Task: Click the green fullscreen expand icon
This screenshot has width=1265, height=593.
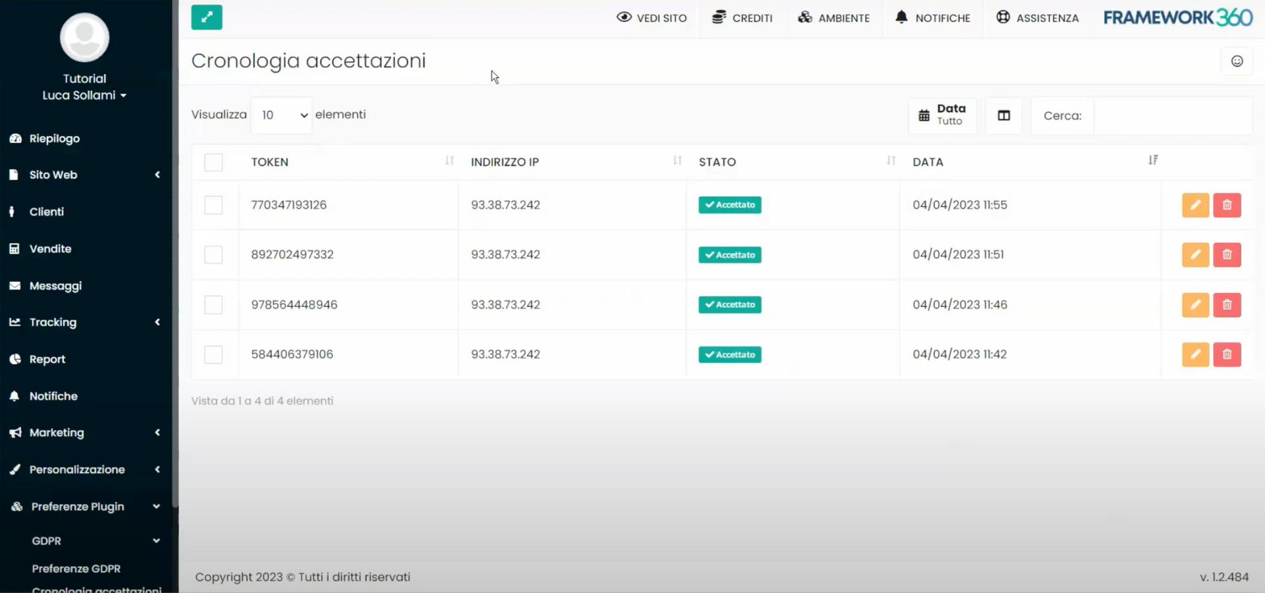Action: (x=207, y=17)
